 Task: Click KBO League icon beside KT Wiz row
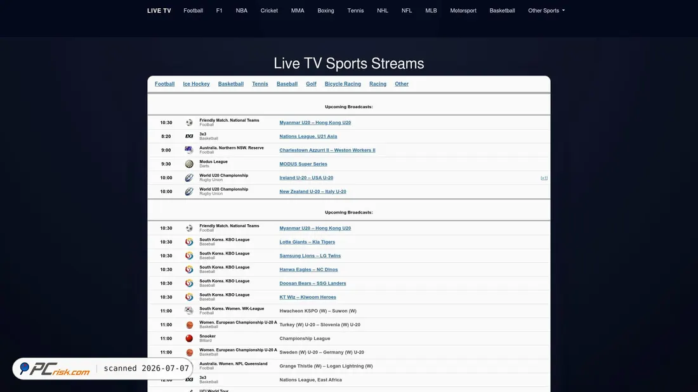(189, 298)
